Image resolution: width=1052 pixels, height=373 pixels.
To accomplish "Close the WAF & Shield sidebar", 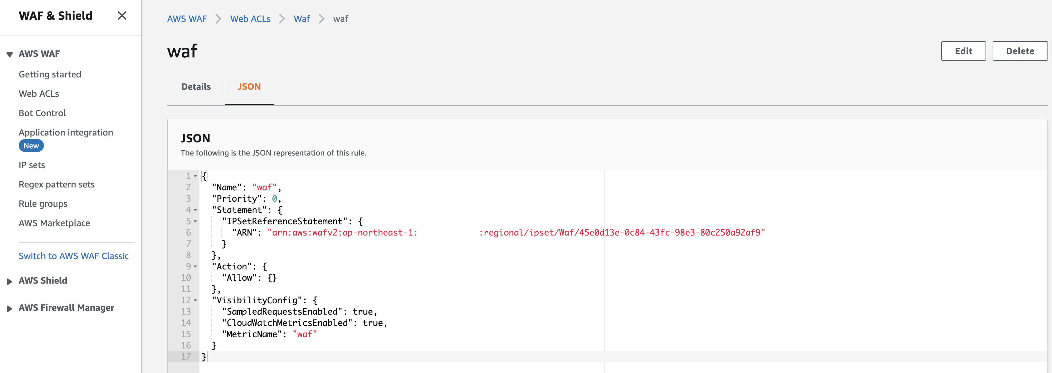I will pos(122,15).
